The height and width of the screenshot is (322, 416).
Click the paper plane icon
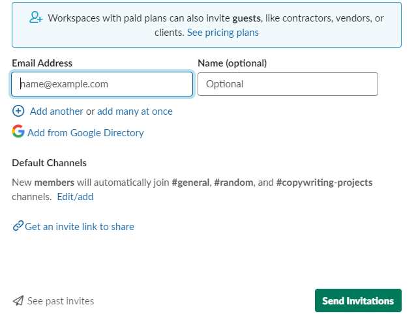click(18, 301)
